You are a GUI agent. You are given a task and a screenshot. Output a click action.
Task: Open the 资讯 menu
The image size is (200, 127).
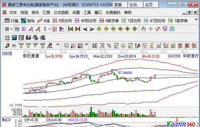pos(35,12)
